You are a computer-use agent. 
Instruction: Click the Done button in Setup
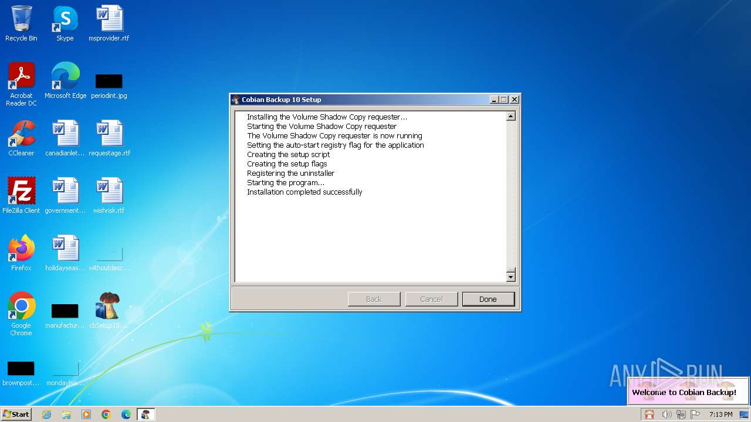488,299
